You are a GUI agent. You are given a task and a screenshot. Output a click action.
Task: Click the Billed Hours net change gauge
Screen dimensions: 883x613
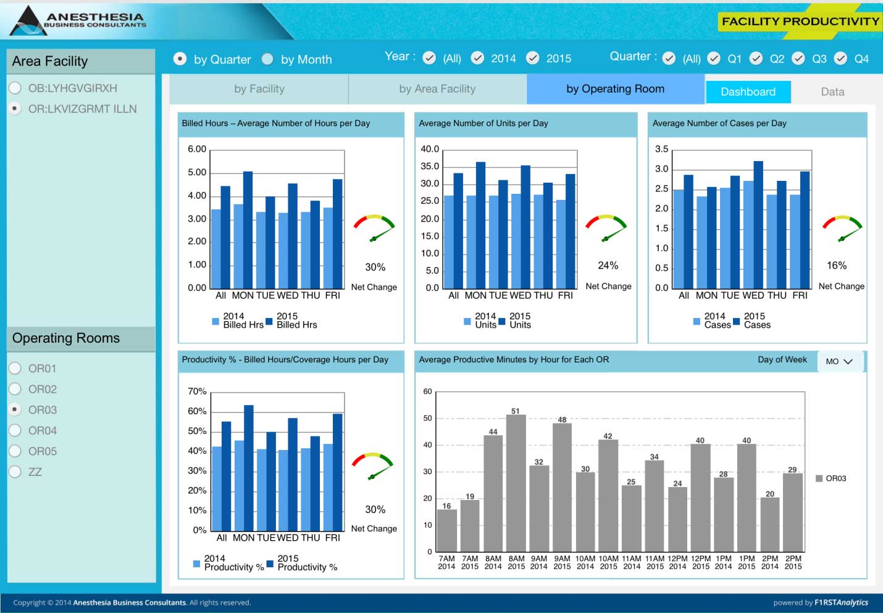(x=374, y=228)
